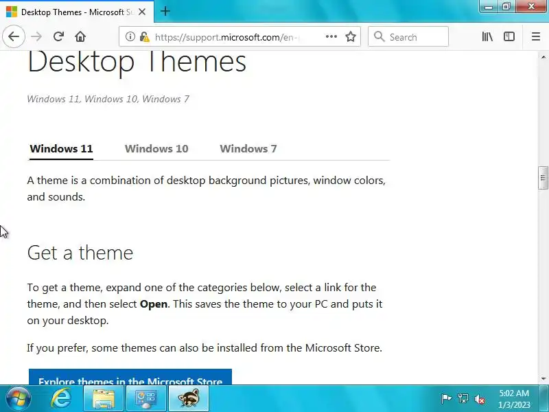Open Windows Explorer folder in taskbar
The image size is (549, 412).
104,399
